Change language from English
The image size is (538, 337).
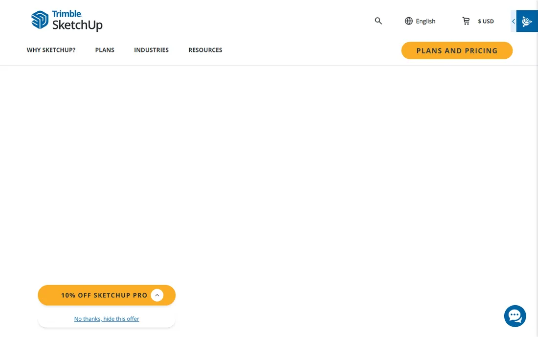(426, 21)
